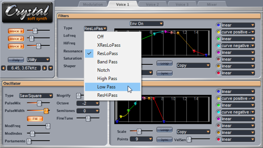Image resolution: width=263 pixels, height=148 pixels.
Task: Toggle Voice 2 on/off button
Action: pos(16,39)
